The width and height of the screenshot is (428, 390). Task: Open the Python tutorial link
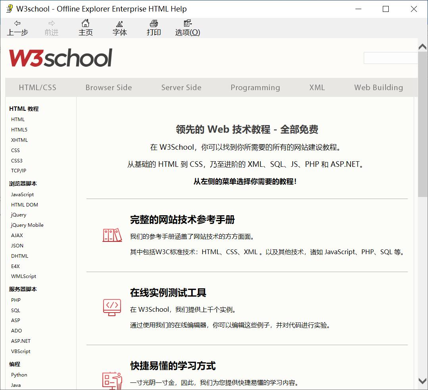(19, 375)
